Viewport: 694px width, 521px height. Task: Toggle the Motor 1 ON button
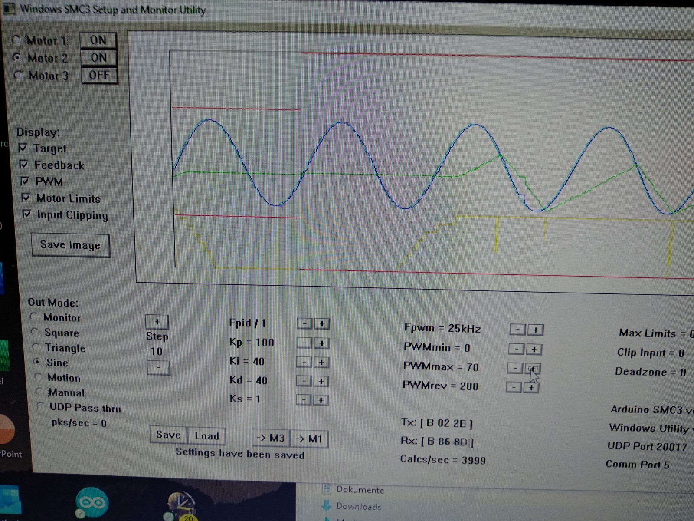pyautogui.click(x=98, y=40)
